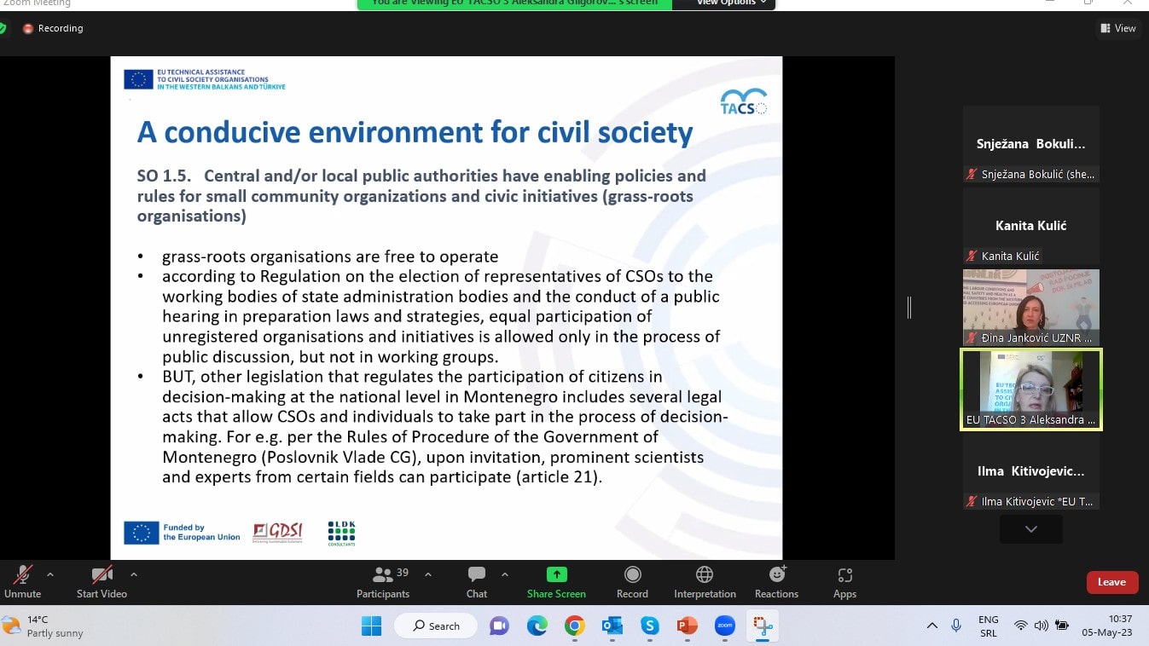The image size is (1149, 646).
Task: Select Kanita Kulić participant tile
Action: (1031, 226)
